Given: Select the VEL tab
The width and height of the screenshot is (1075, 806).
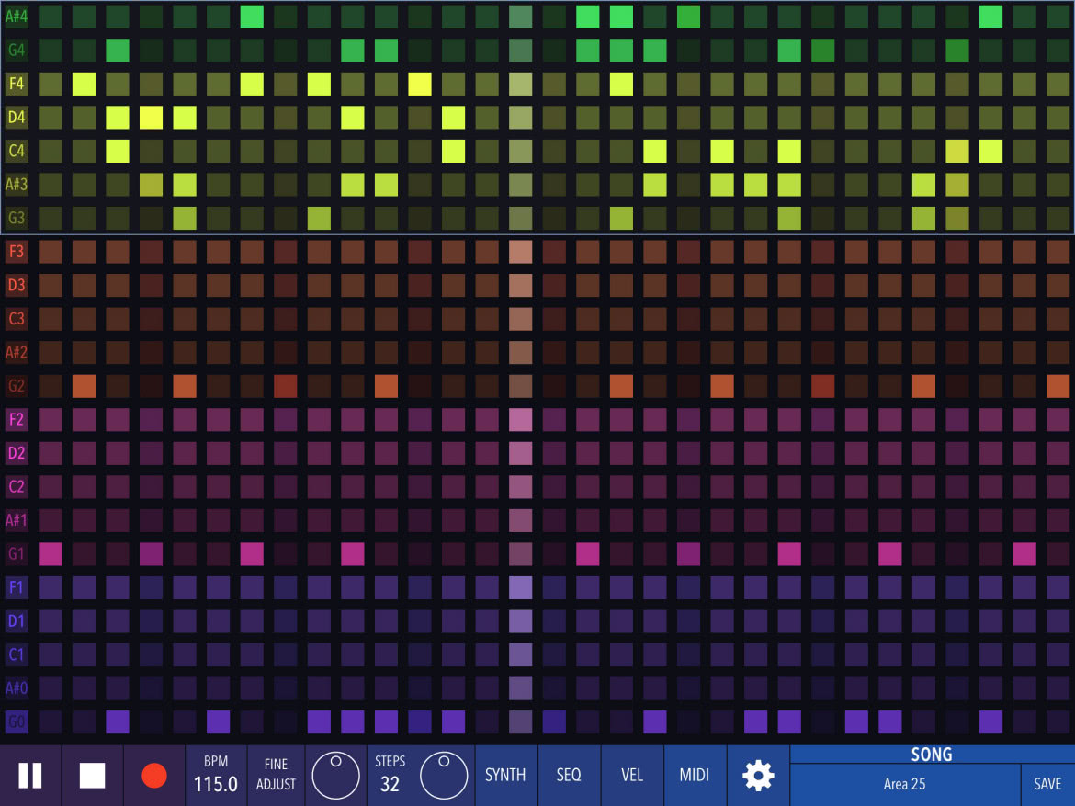Looking at the screenshot, I should (632, 776).
